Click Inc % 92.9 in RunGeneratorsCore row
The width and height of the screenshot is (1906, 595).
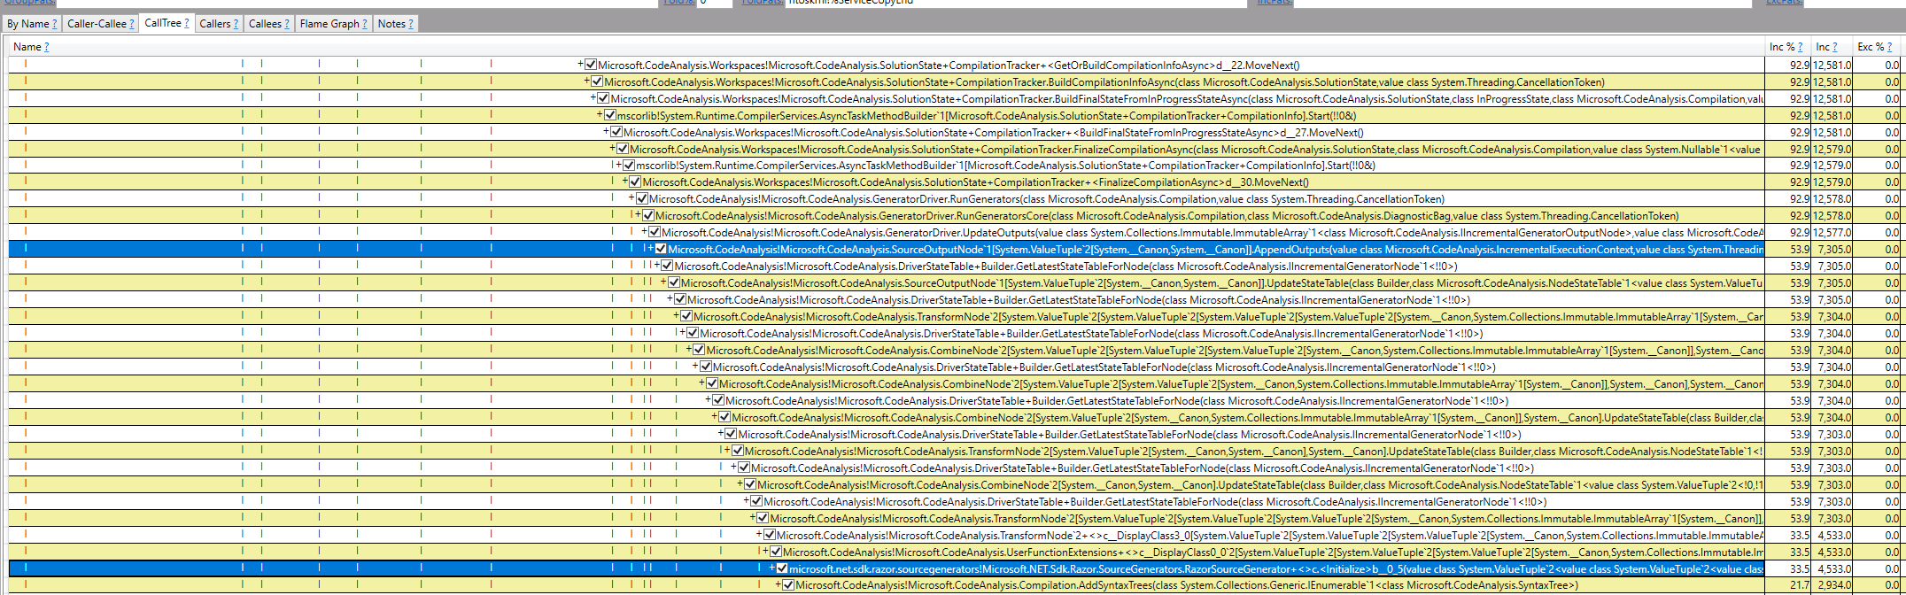[x=1799, y=216]
